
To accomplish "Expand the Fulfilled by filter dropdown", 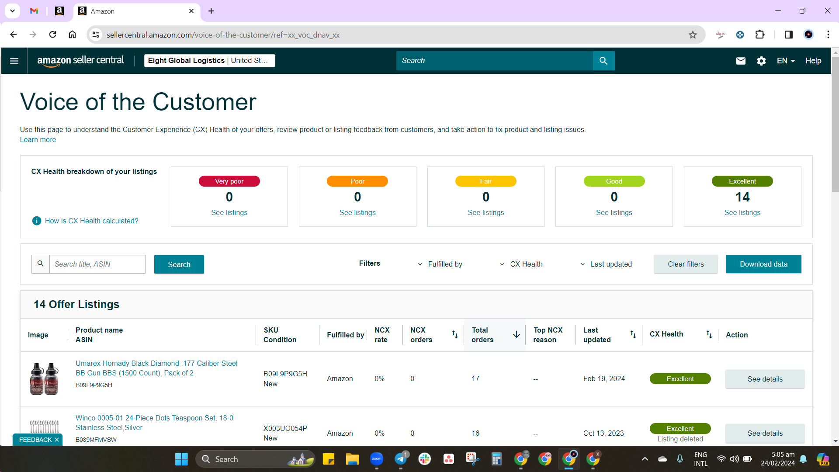I will [x=440, y=264].
